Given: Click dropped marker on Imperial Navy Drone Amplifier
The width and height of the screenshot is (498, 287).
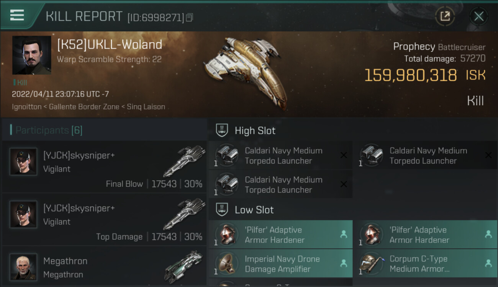Looking at the screenshot, I should (344, 264).
